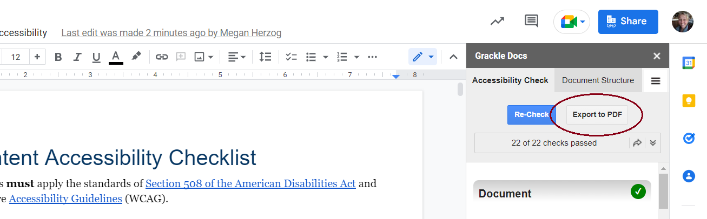Open the Grackle Docs hamburger menu
This screenshot has height=219, width=707.
click(656, 81)
